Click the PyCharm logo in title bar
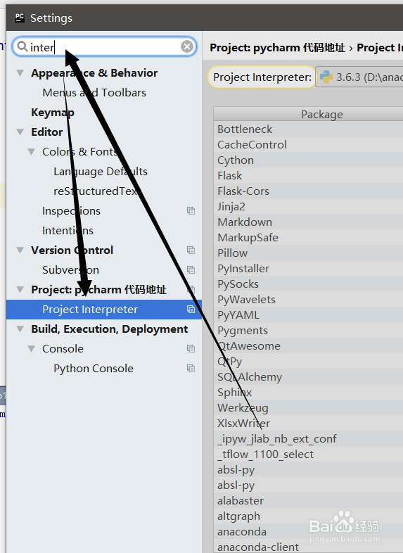The width and height of the screenshot is (403, 553). [x=20, y=18]
